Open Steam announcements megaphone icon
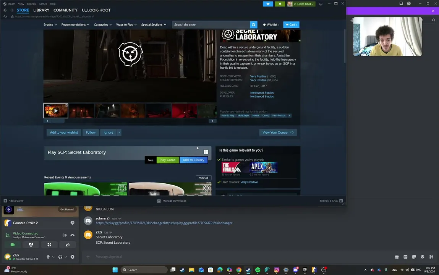Screen dimensions: 439x275 pos(268,4)
